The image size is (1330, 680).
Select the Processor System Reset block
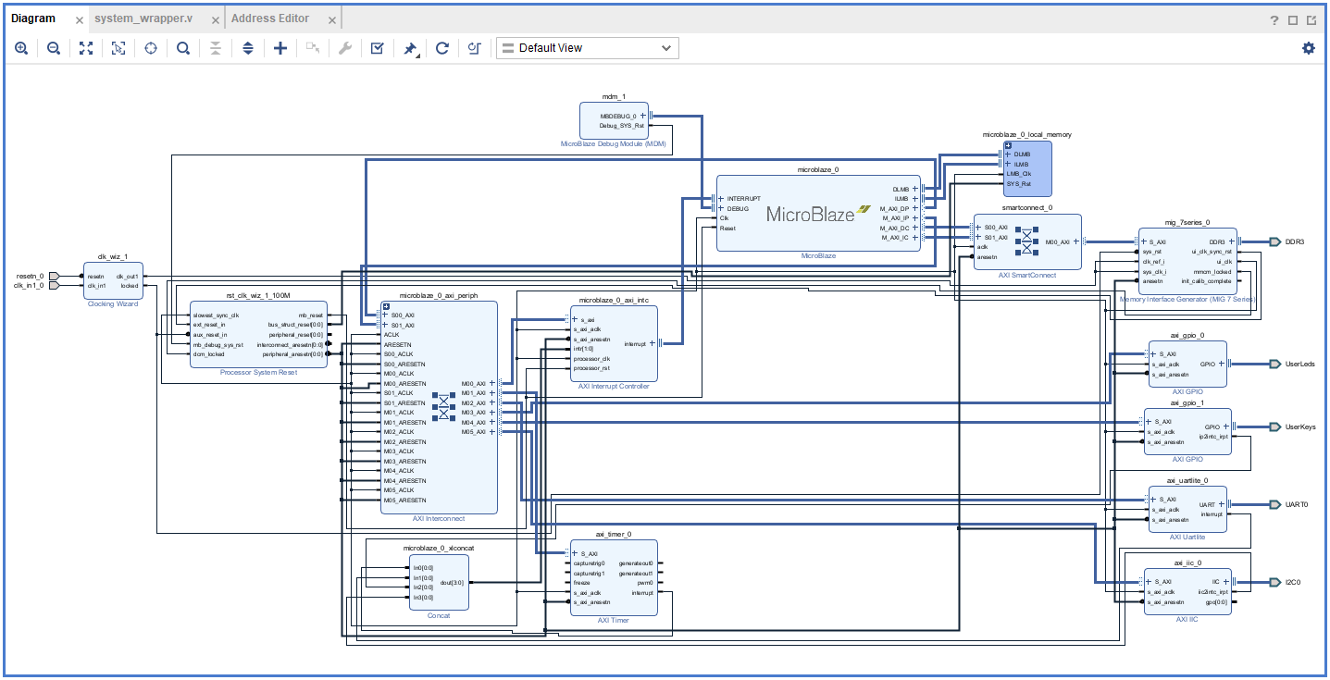pyautogui.click(x=258, y=334)
